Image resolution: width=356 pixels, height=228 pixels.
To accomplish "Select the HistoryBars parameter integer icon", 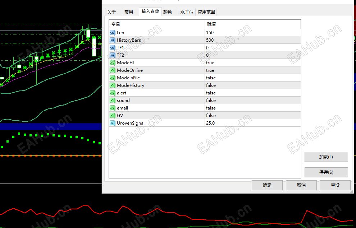I will [x=113, y=40].
